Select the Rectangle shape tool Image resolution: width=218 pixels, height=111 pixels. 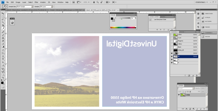(x=3, y=65)
